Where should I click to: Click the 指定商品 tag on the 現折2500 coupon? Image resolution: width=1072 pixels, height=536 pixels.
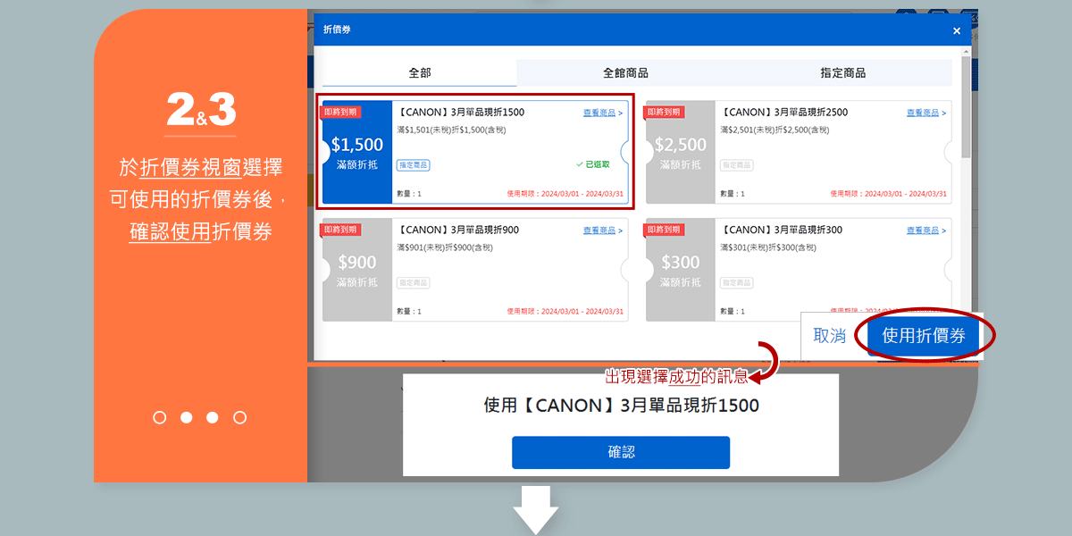[x=737, y=165]
